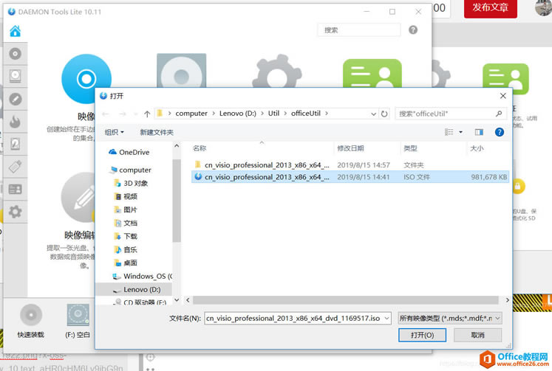Change the view layout icon
The image size is (552, 371).
click(449, 132)
